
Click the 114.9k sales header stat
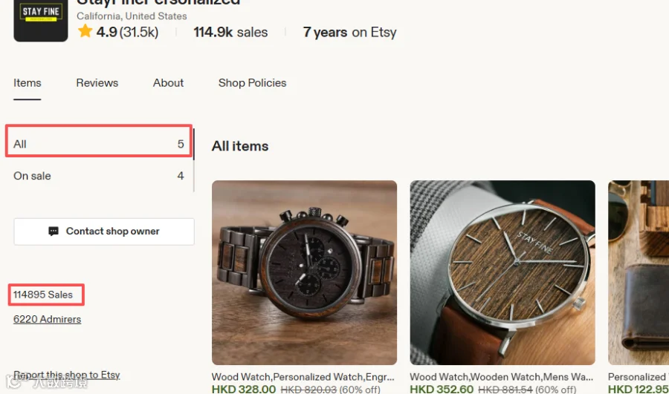point(230,32)
